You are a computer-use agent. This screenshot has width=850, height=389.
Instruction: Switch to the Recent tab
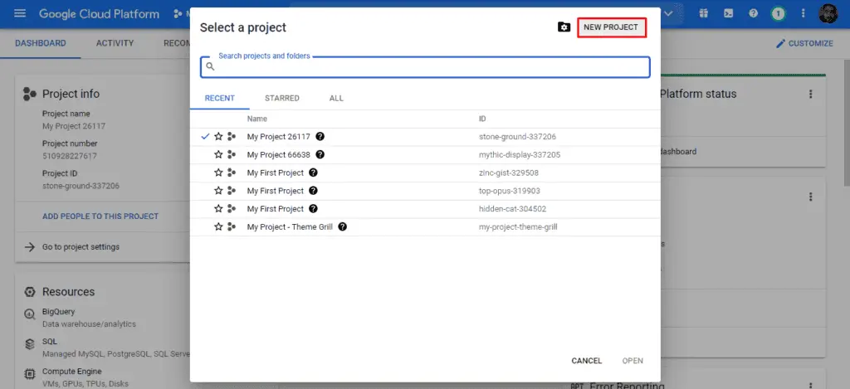point(219,98)
